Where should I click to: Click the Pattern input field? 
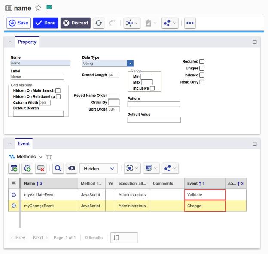[x=154, y=104]
